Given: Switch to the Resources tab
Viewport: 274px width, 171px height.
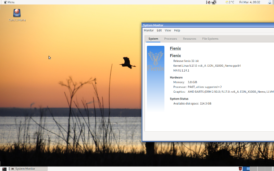Looking at the screenshot, I should [189, 39].
